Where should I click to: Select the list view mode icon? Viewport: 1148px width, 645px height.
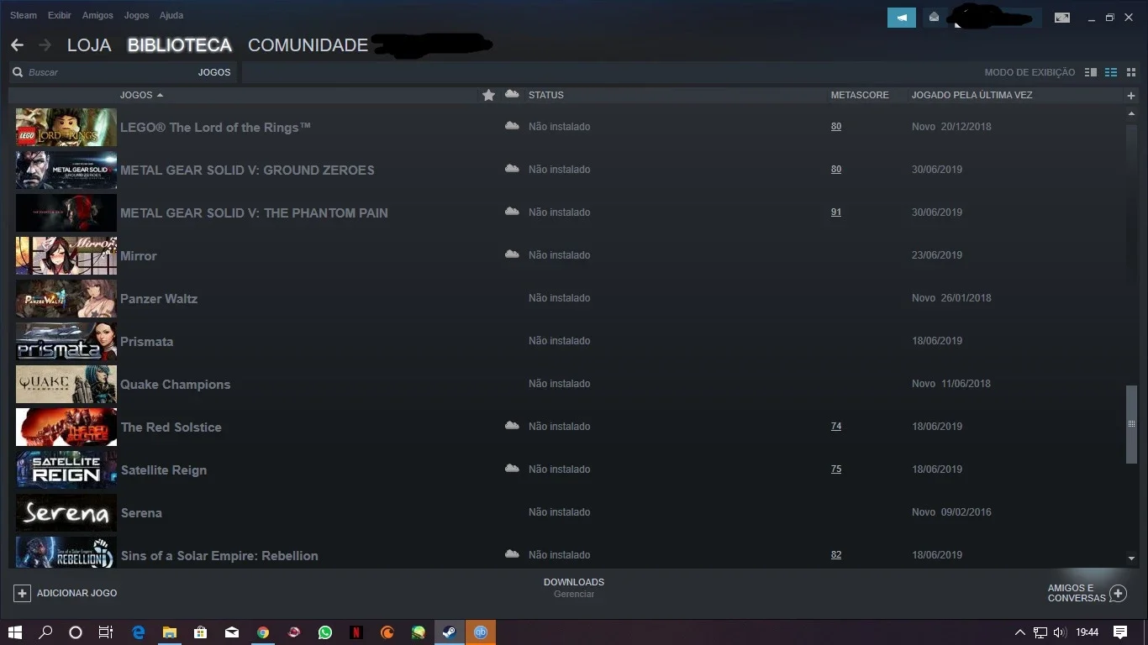[1111, 72]
